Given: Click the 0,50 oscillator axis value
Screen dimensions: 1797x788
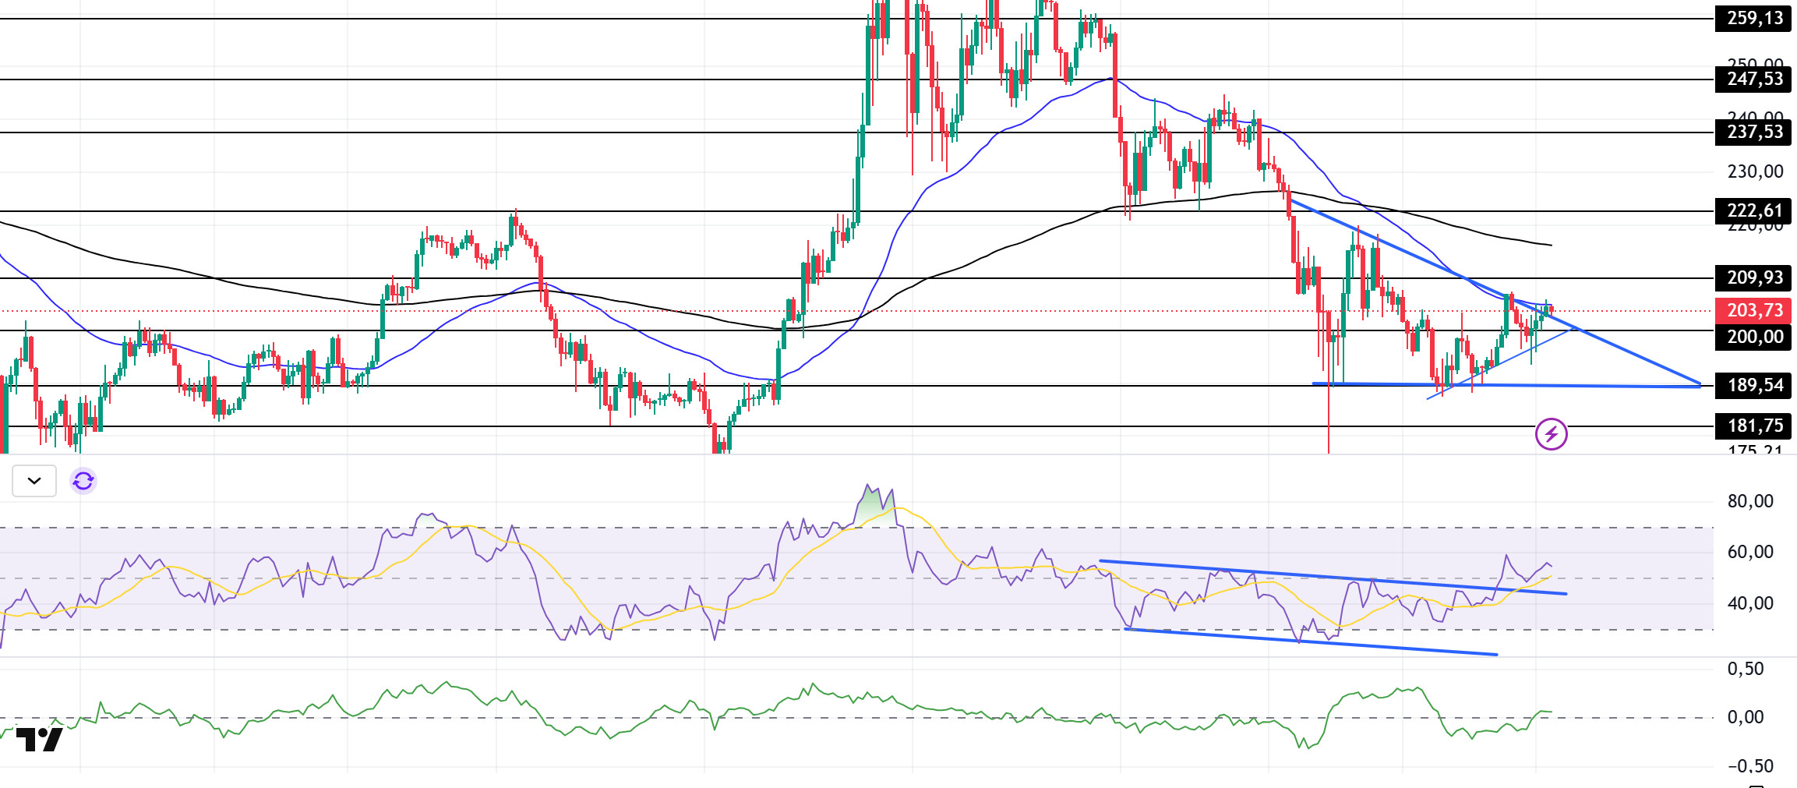Looking at the screenshot, I should point(1746,669).
